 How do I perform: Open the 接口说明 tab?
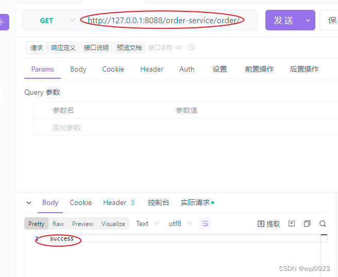(x=96, y=47)
